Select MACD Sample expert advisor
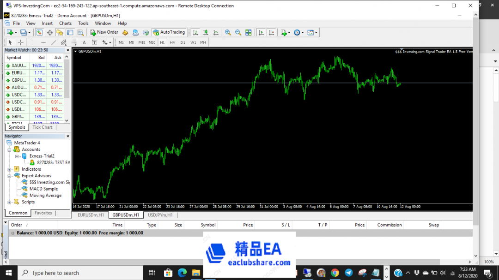Screen dimensions: 499x280 [x=43, y=189]
